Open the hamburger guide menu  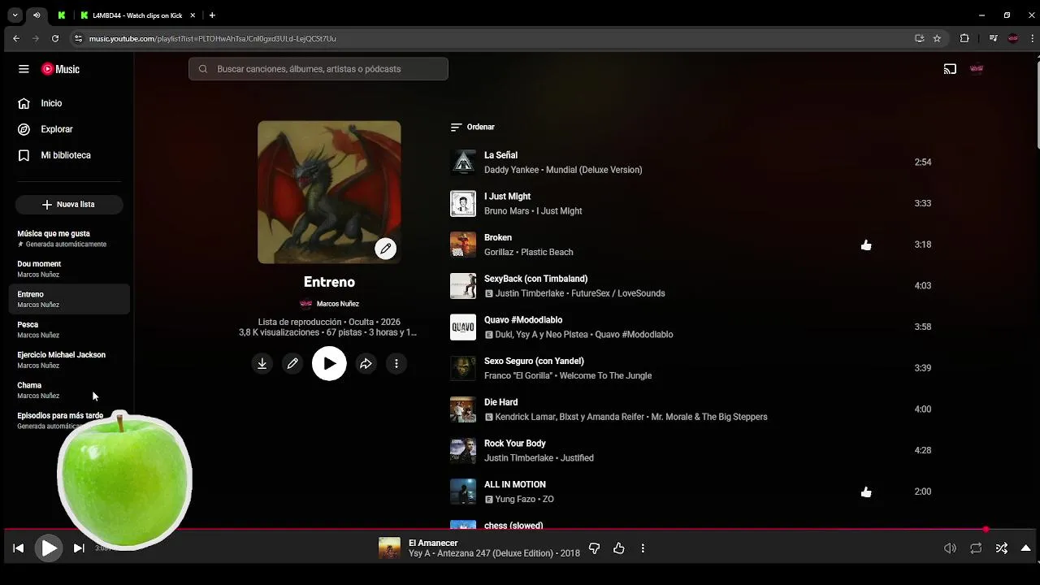[x=24, y=69]
